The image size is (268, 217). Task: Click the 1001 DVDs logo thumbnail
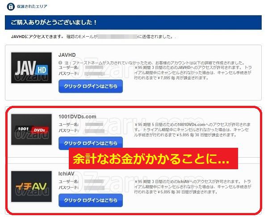point(31,129)
